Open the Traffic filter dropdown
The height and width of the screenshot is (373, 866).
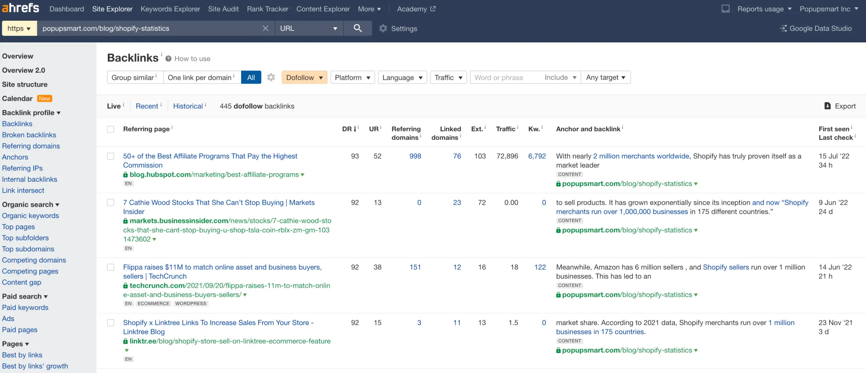[449, 77]
